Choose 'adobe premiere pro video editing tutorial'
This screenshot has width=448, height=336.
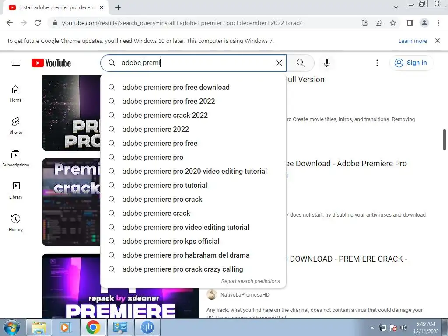pos(193,227)
